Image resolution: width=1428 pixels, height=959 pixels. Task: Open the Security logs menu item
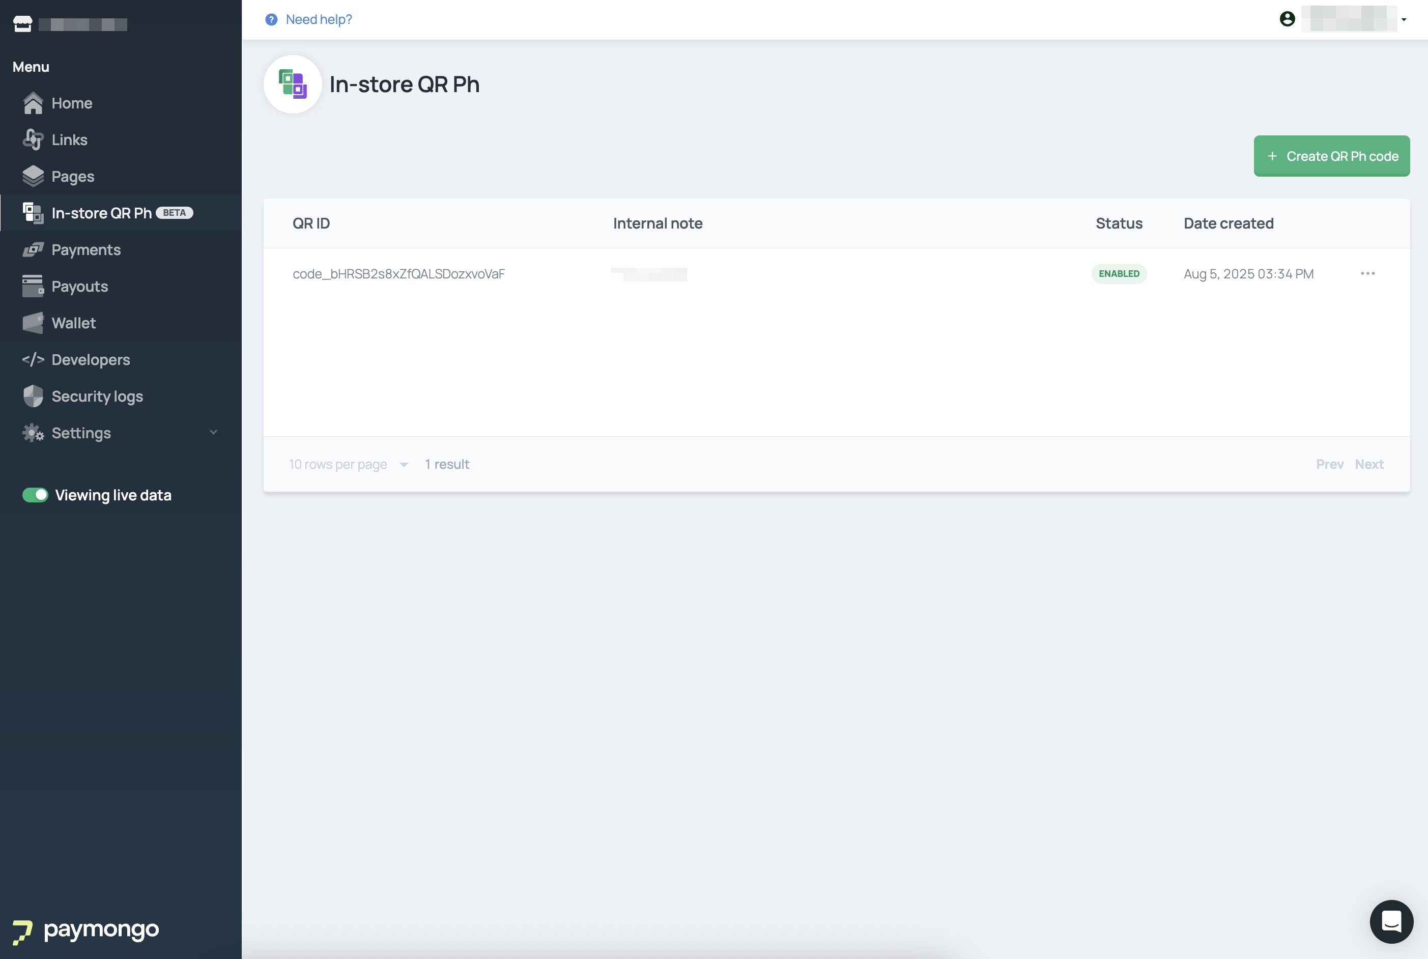click(121, 397)
